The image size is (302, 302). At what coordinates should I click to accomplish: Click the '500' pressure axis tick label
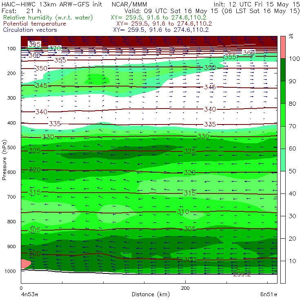[11, 148]
